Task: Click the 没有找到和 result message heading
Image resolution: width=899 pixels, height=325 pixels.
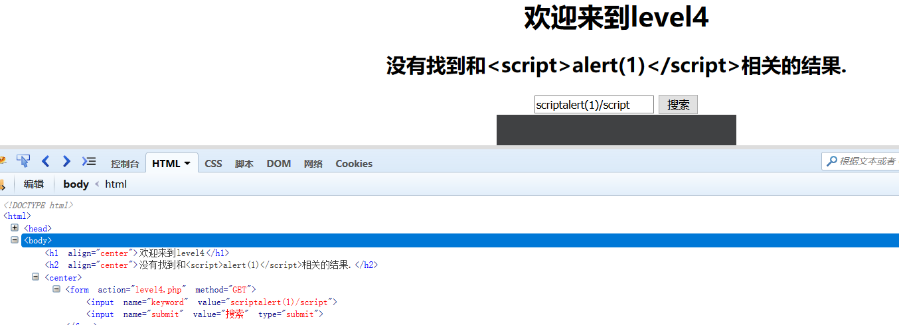Action: pyautogui.click(x=616, y=66)
